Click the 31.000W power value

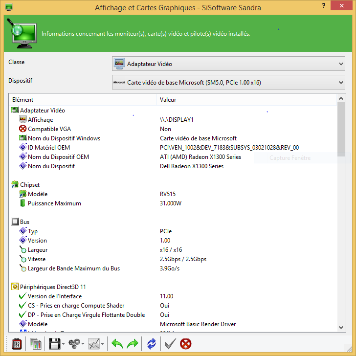171,203
